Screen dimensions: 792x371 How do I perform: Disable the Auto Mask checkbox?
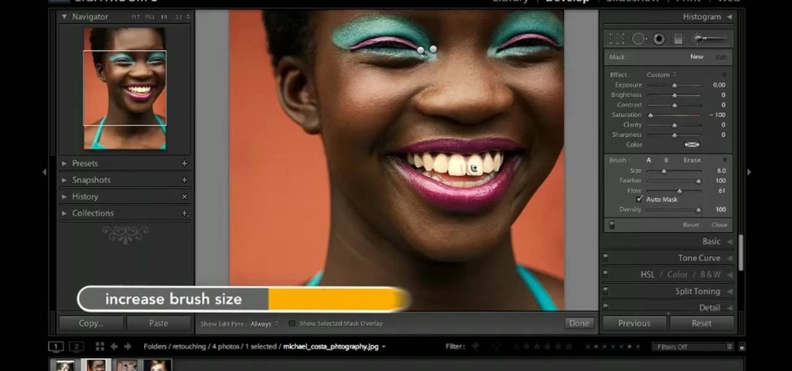[x=640, y=199]
